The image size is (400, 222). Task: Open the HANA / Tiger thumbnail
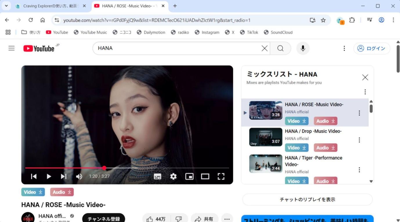tap(266, 164)
